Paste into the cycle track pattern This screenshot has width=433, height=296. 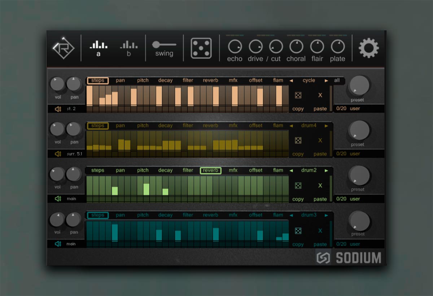pos(320,109)
